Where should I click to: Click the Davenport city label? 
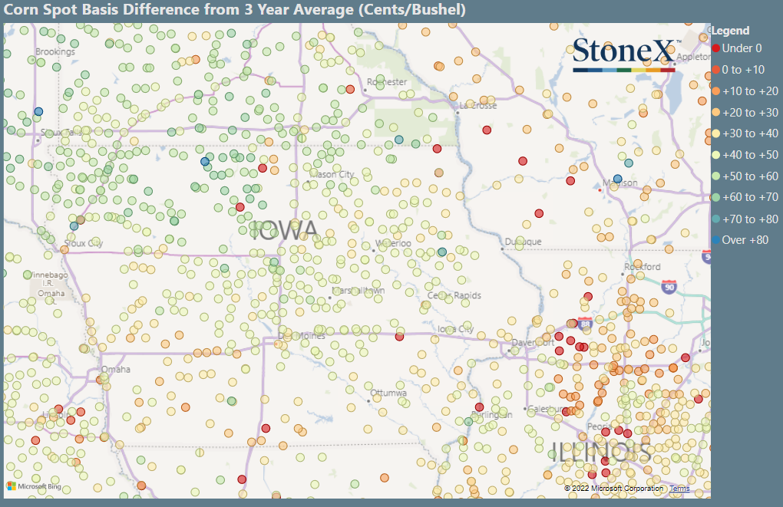pos(533,343)
